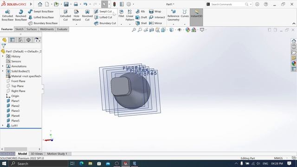This screenshot has width=297, height=167.
Task: Activate the Extruded Cut tool
Action: click(x=65, y=15)
